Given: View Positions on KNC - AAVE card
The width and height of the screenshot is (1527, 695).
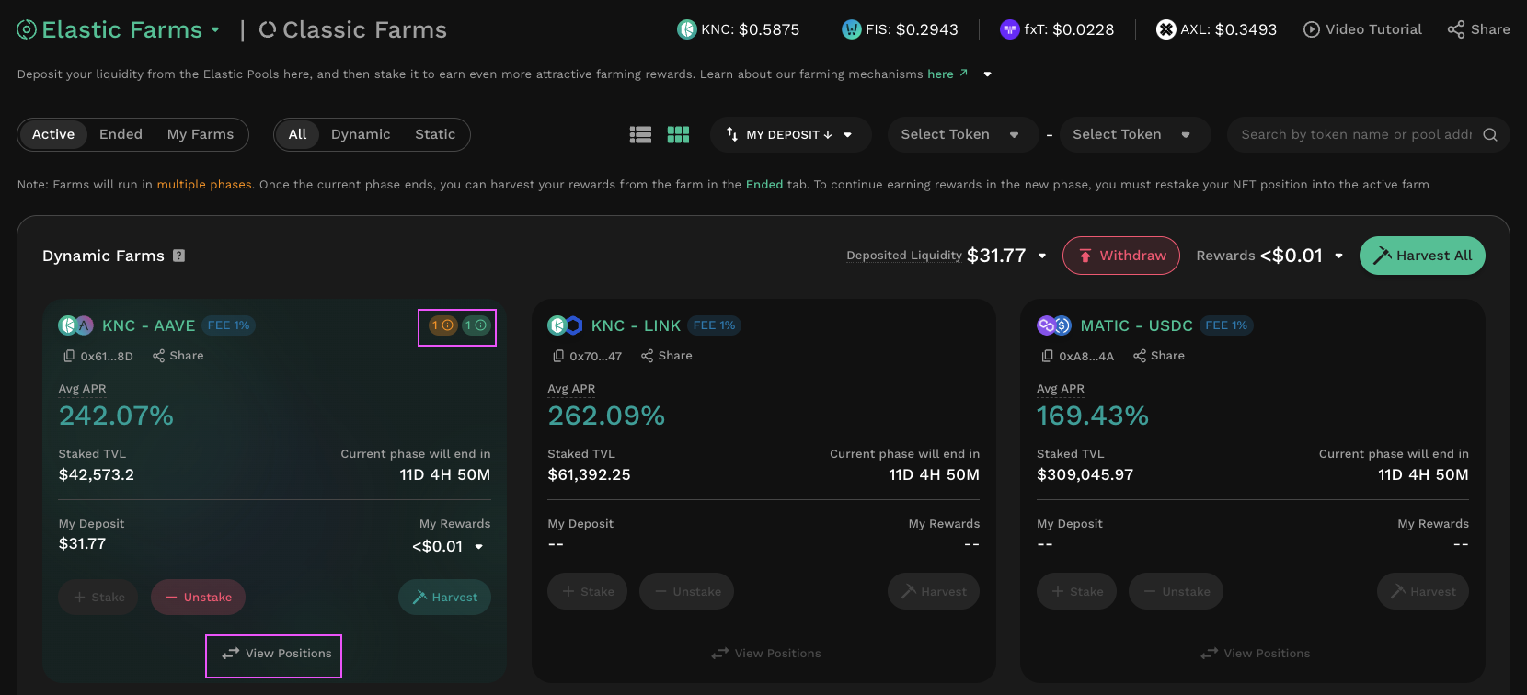Looking at the screenshot, I should pyautogui.click(x=276, y=654).
